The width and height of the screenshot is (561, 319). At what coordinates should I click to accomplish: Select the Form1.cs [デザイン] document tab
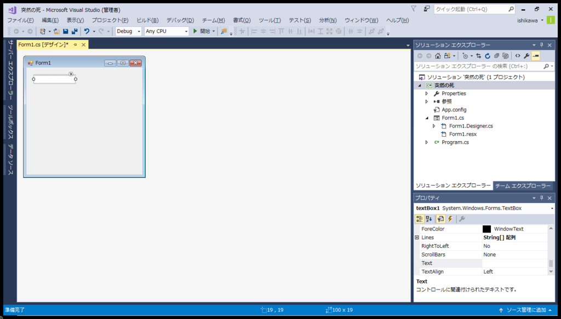[43, 45]
